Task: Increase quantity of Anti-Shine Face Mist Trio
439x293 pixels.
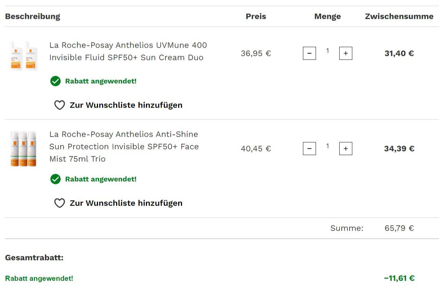Action: pyautogui.click(x=346, y=149)
